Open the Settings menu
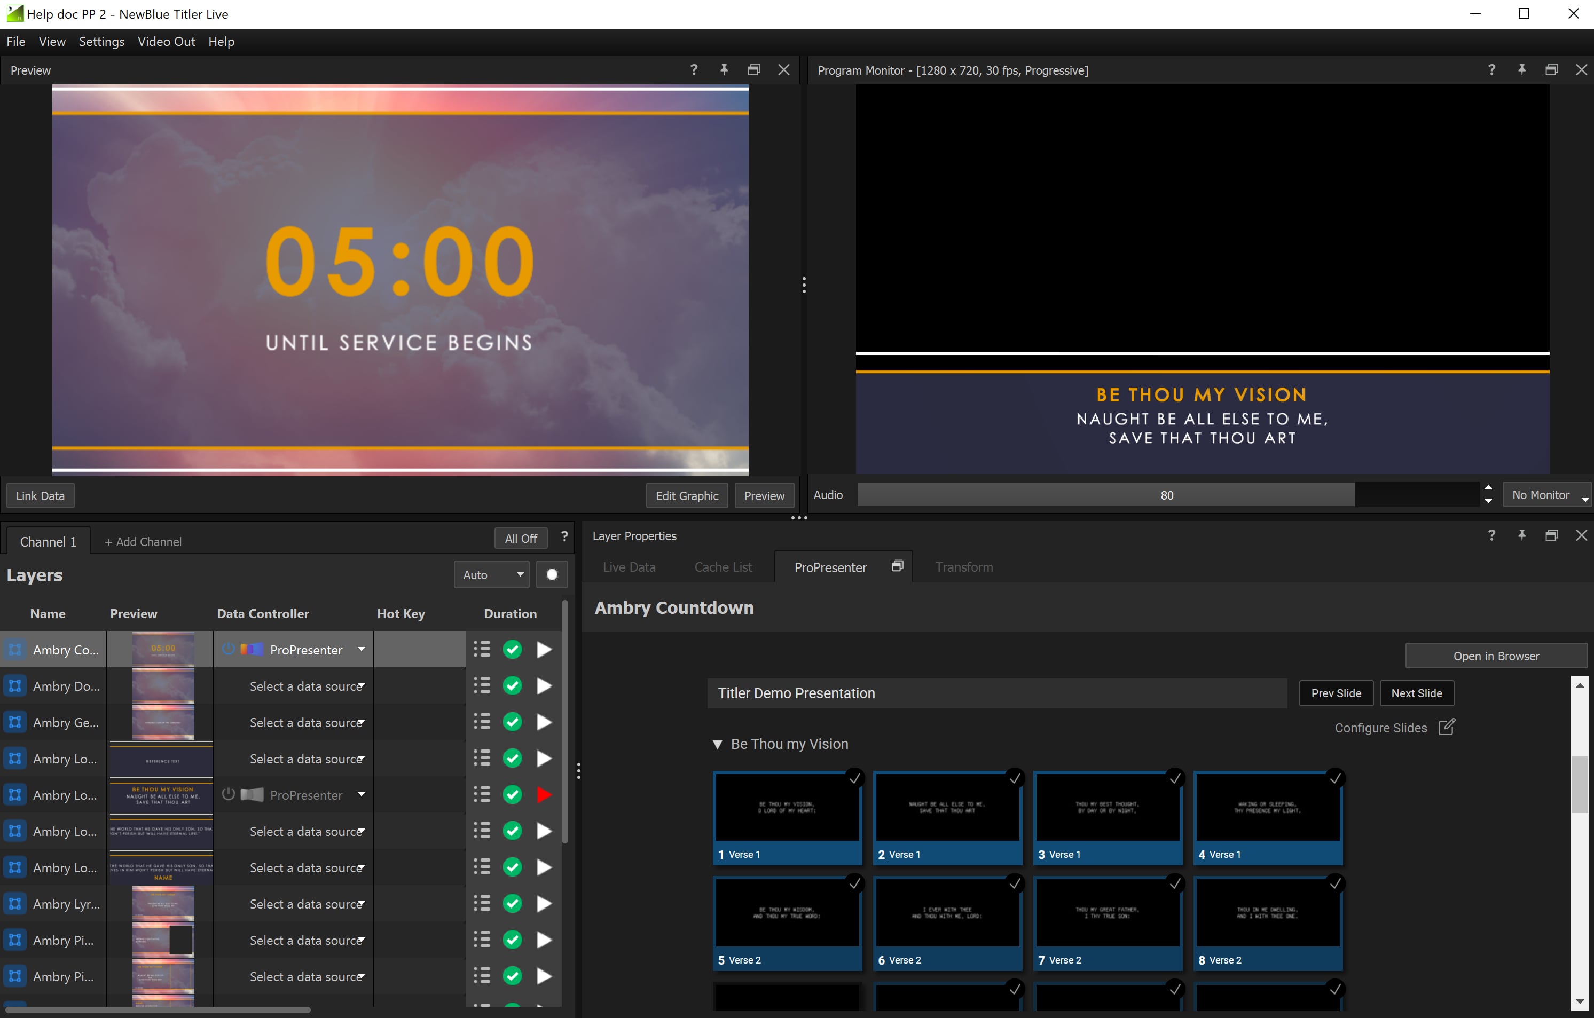Screen dimensions: 1594x1018 (x=101, y=41)
